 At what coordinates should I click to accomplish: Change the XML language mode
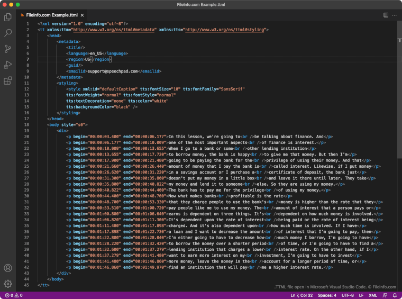click(x=372, y=295)
